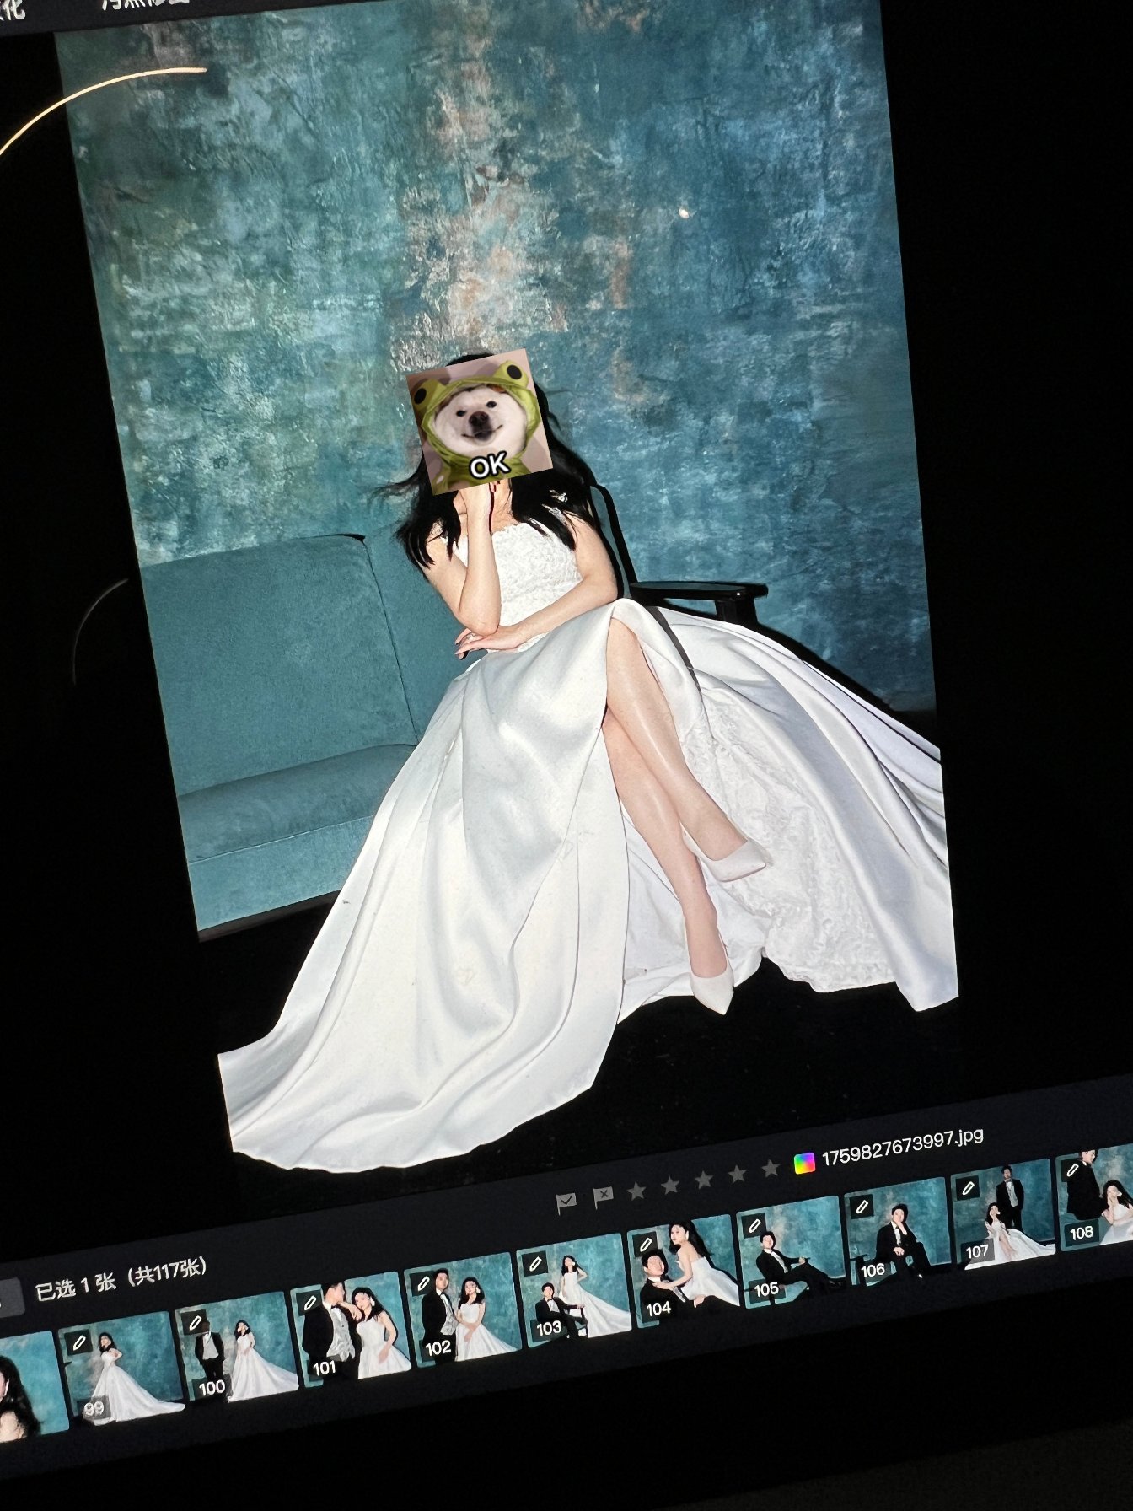
Task: Click the edit pencil on thumbnail 99
Action: [x=80, y=1341]
